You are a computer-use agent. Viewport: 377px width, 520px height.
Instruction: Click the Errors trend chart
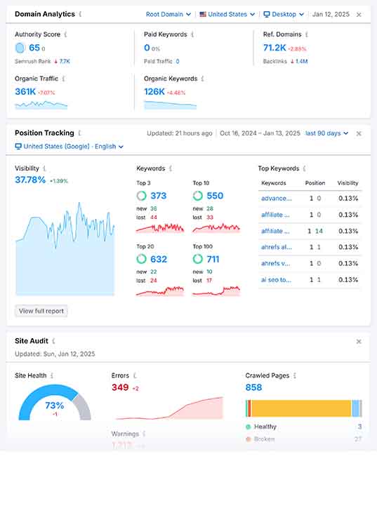169,408
